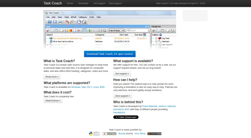
Task: Follow the BSD platform link
Action: pos(102,87)
